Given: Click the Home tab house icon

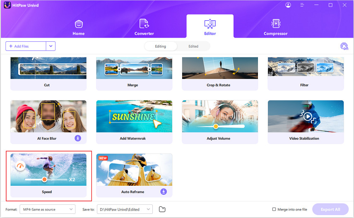Looking at the screenshot, I should pos(79,24).
